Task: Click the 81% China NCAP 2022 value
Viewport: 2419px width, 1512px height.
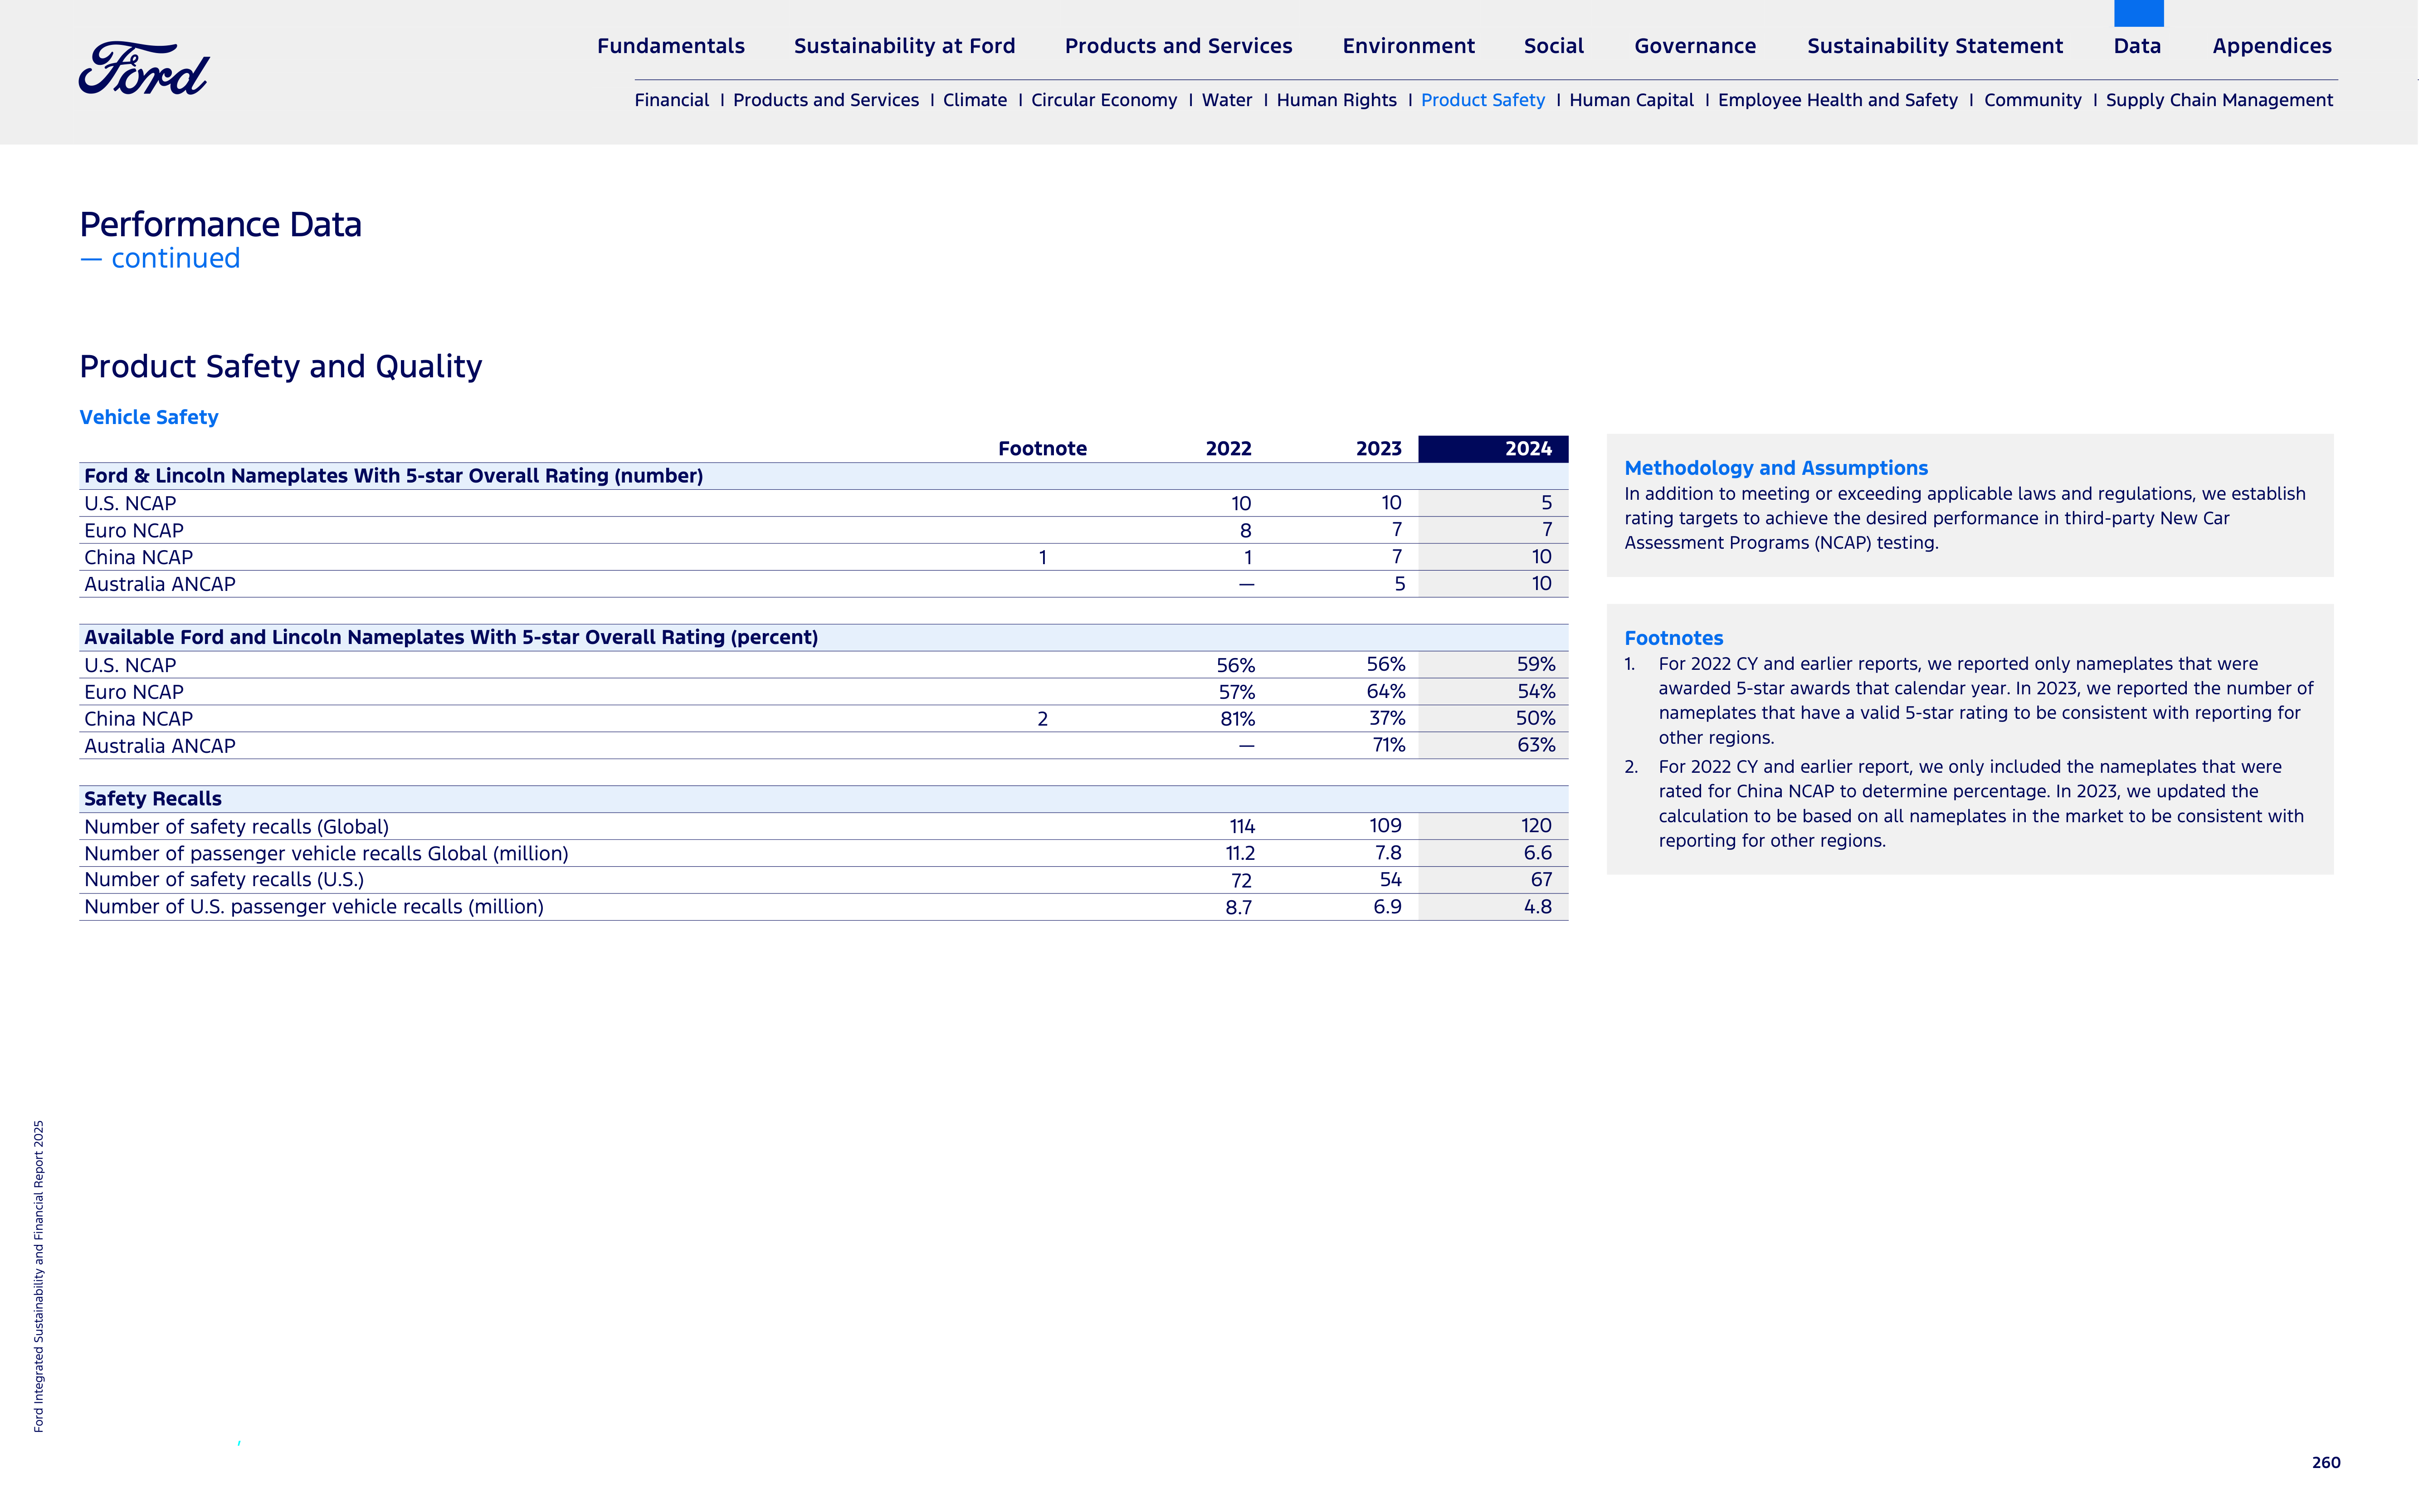Action: click(1237, 719)
